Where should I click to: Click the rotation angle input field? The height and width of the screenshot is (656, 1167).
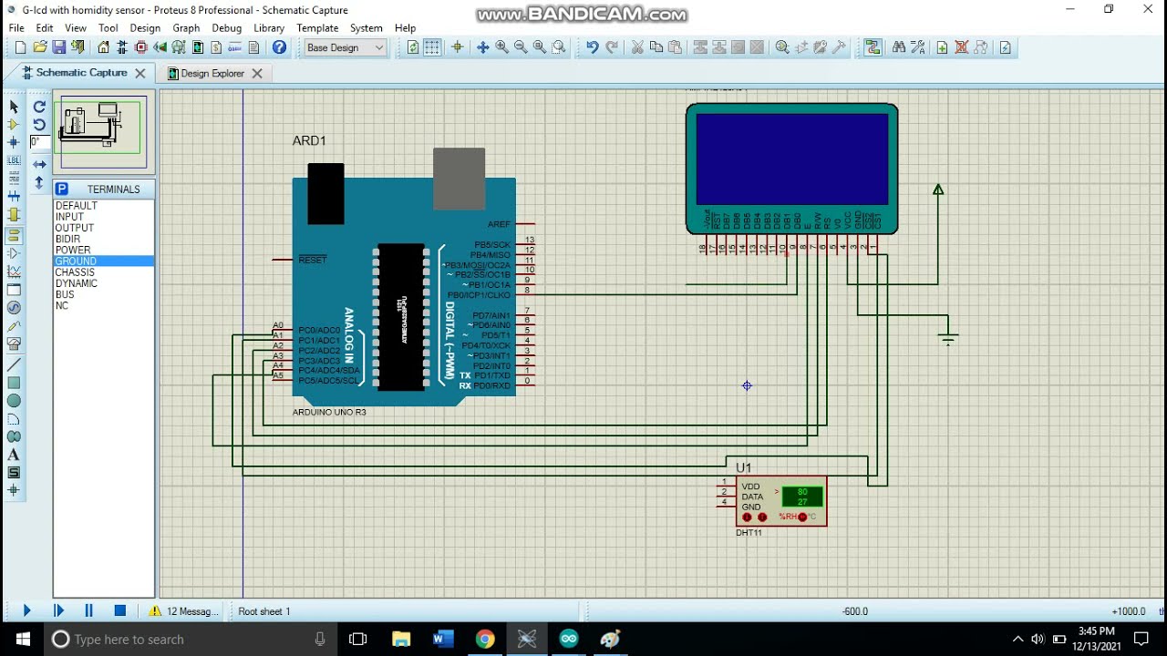coord(39,142)
